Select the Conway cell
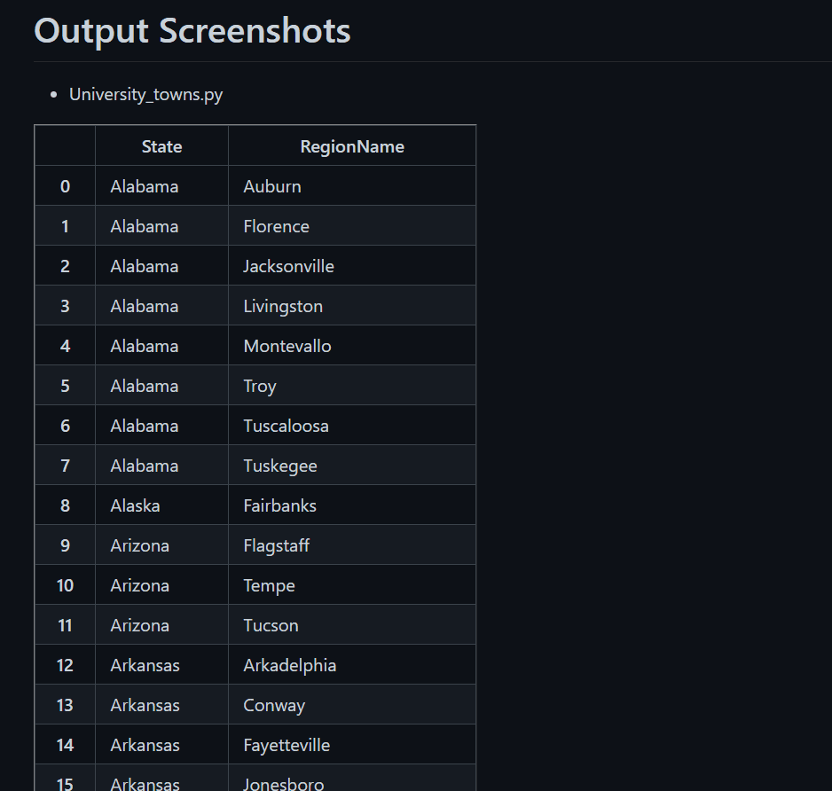Image resolution: width=832 pixels, height=791 pixels. tap(352, 704)
